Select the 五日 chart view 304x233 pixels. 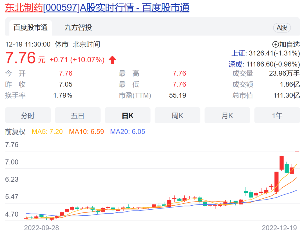78,116
